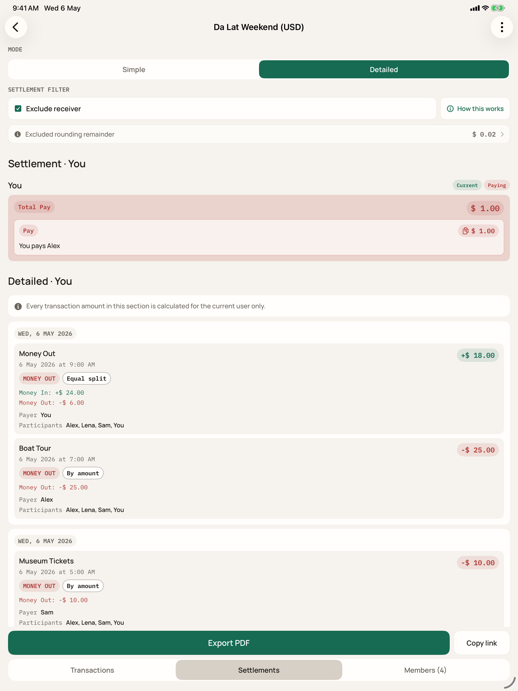Tap the info icon in the Detailed note
518x691 pixels.
click(x=18, y=306)
